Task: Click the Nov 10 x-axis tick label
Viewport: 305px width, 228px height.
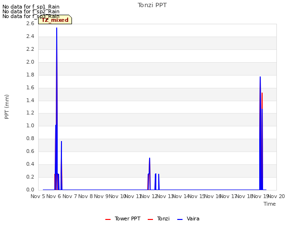Action: 117,196
